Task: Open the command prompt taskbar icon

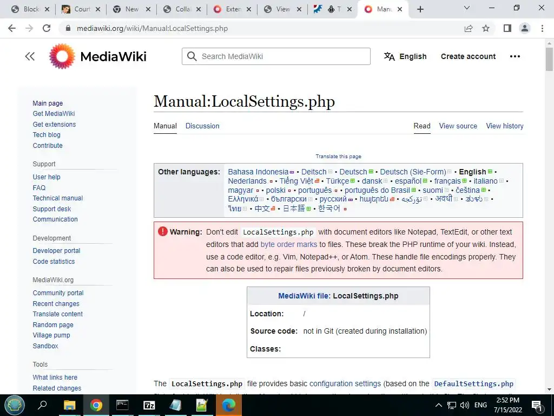Action: point(122,405)
